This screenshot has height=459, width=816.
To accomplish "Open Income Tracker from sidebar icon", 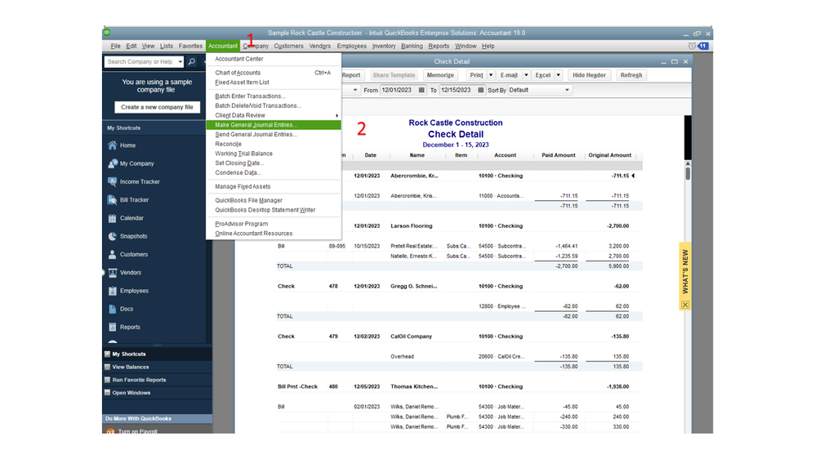I will [x=113, y=182].
